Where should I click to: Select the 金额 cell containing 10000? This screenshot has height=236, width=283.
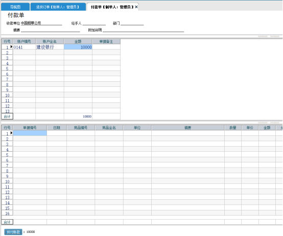(78, 47)
